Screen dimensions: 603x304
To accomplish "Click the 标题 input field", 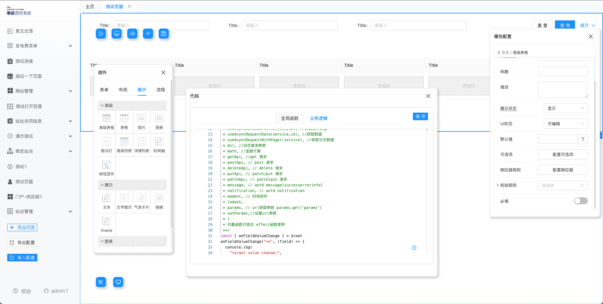I will [563, 71].
